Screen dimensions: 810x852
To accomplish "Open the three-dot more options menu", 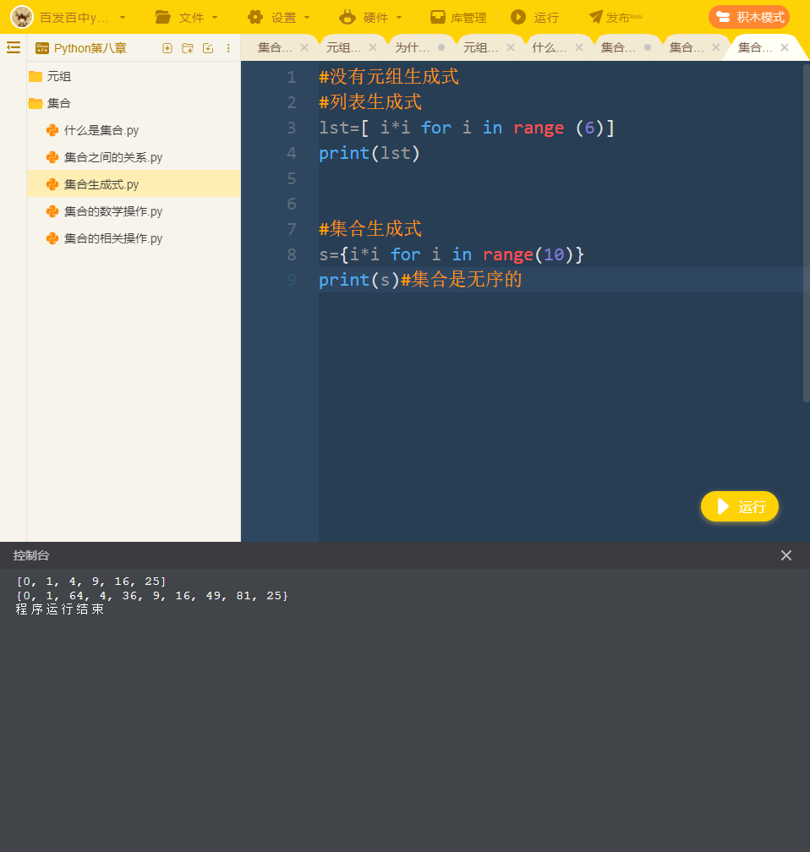I will pyautogui.click(x=228, y=48).
